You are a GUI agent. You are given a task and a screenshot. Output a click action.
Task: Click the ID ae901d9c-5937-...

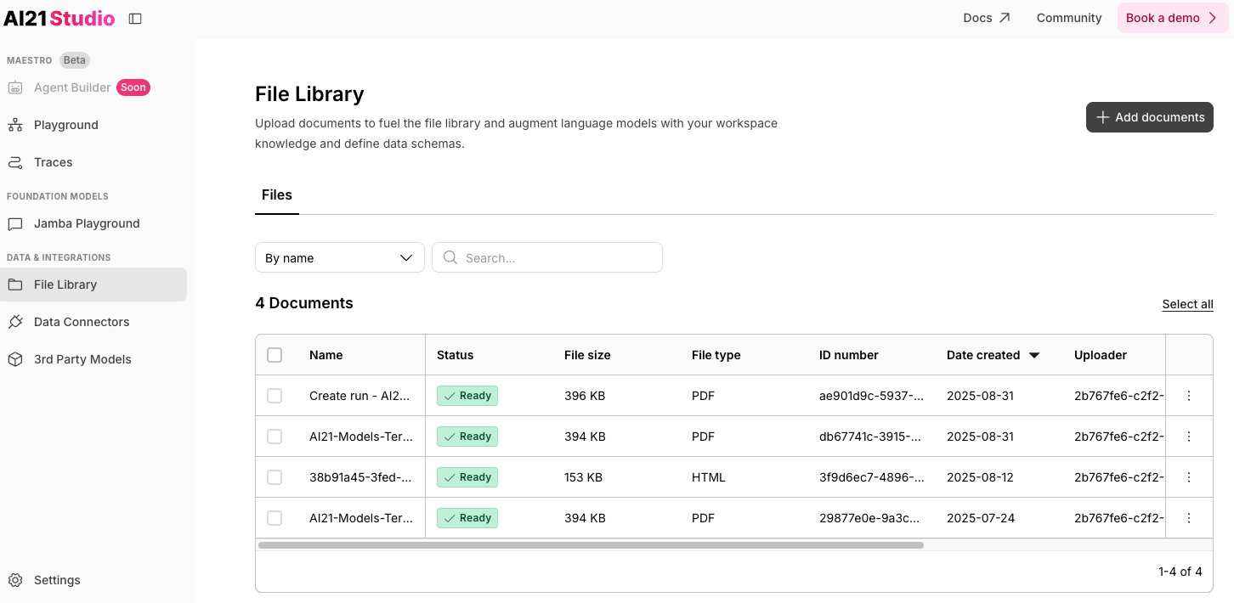[x=871, y=396]
